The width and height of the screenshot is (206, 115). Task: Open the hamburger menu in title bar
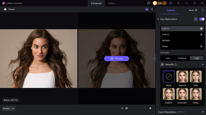click(x=178, y=3)
